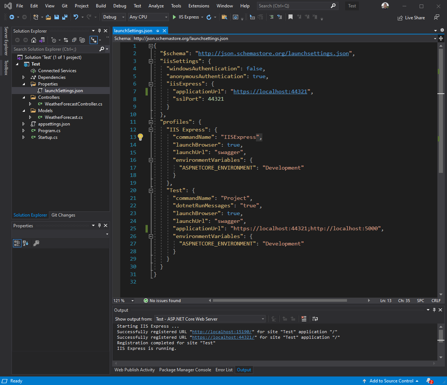Image resolution: width=447 pixels, height=385 pixels.
Task: Open the Web Publish Activity tab
Action: (x=134, y=370)
